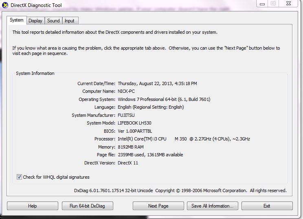Click the 'Windows 7 Professional 64-bit' value

[147, 99]
